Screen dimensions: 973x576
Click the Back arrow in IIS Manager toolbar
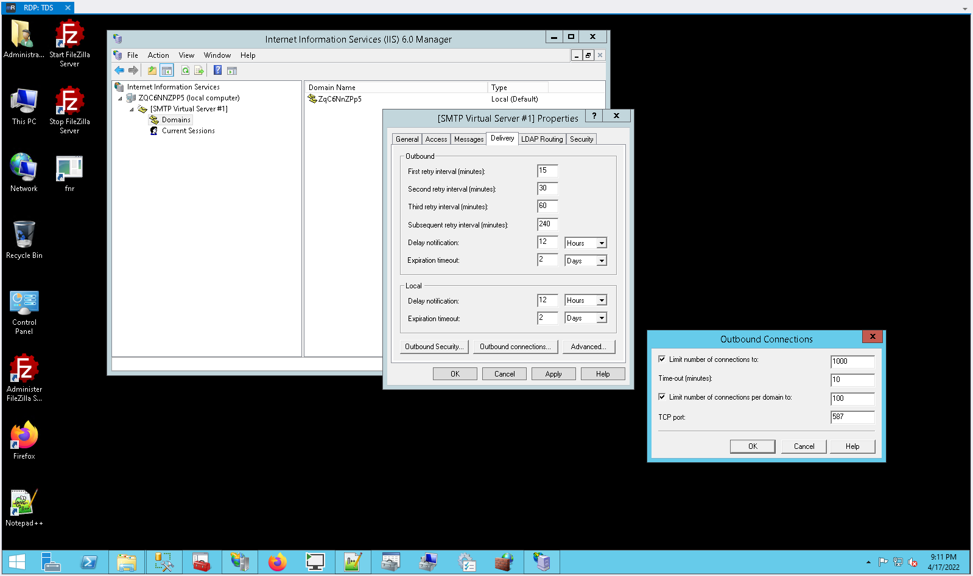coord(119,71)
